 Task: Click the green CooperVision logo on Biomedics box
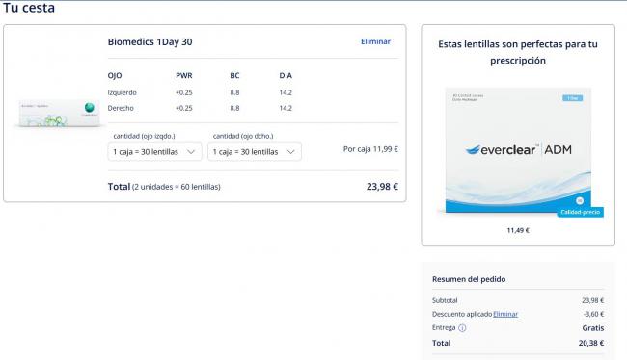(x=89, y=107)
